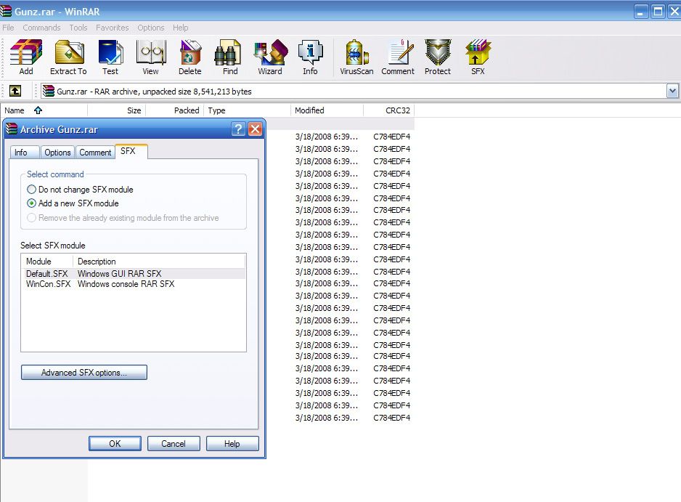
Task: Open the Commands menu
Action: coord(41,28)
